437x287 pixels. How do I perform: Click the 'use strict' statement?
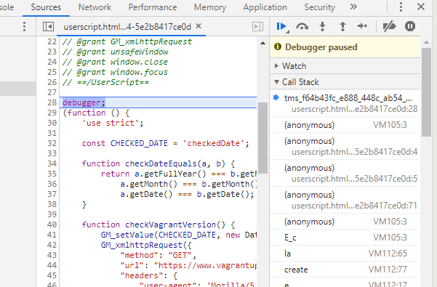coord(113,123)
